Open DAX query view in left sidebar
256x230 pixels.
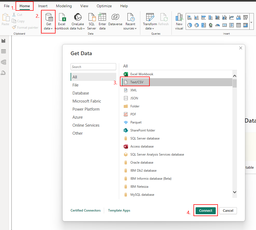[3, 73]
